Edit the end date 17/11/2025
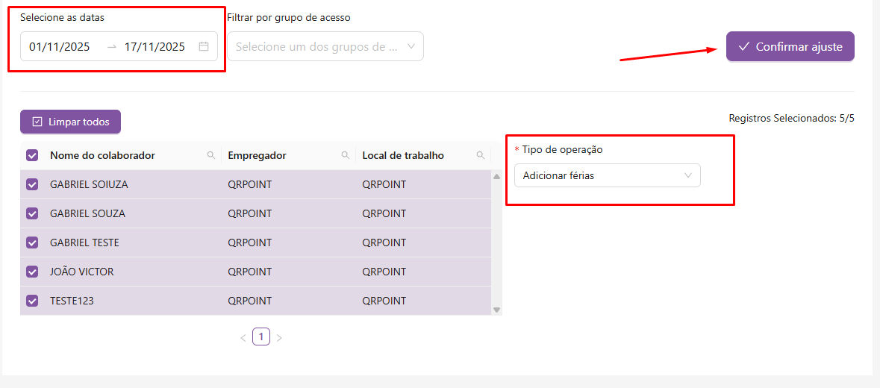This screenshot has width=880, height=388. (x=155, y=46)
